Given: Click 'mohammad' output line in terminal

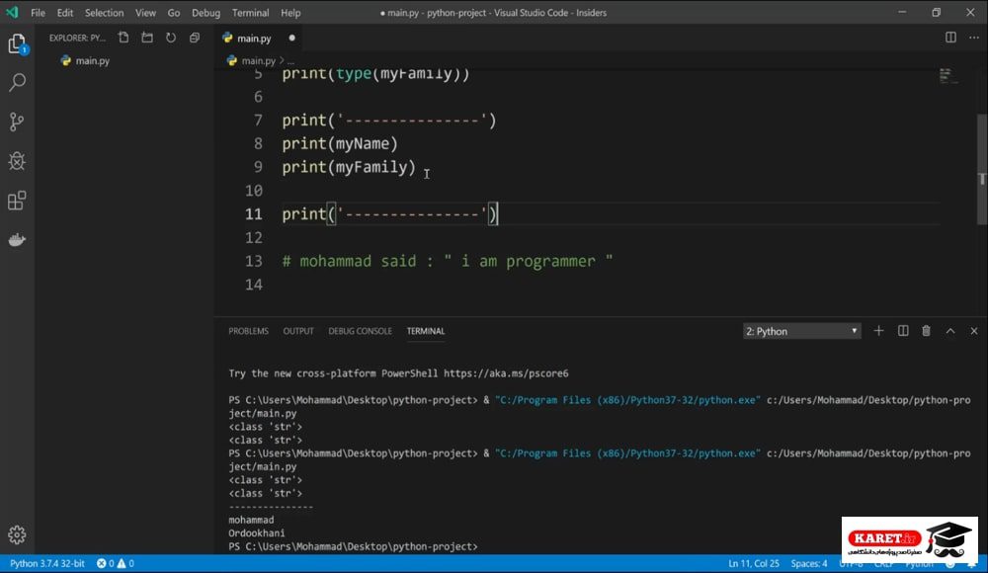Looking at the screenshot, I should 251,520.
